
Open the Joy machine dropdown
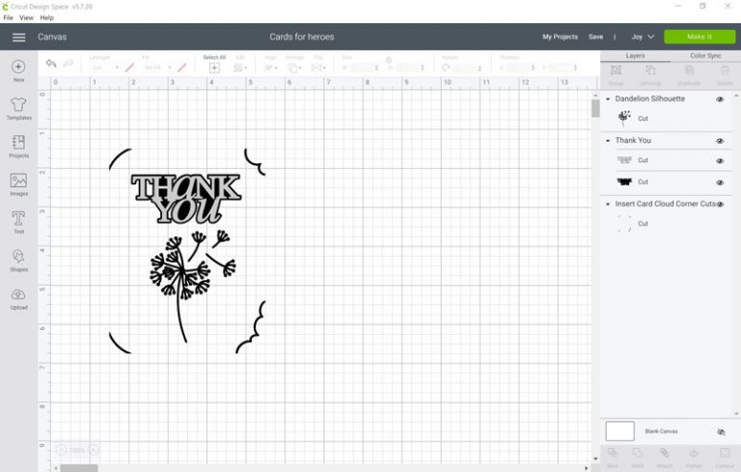pos(643,37)
